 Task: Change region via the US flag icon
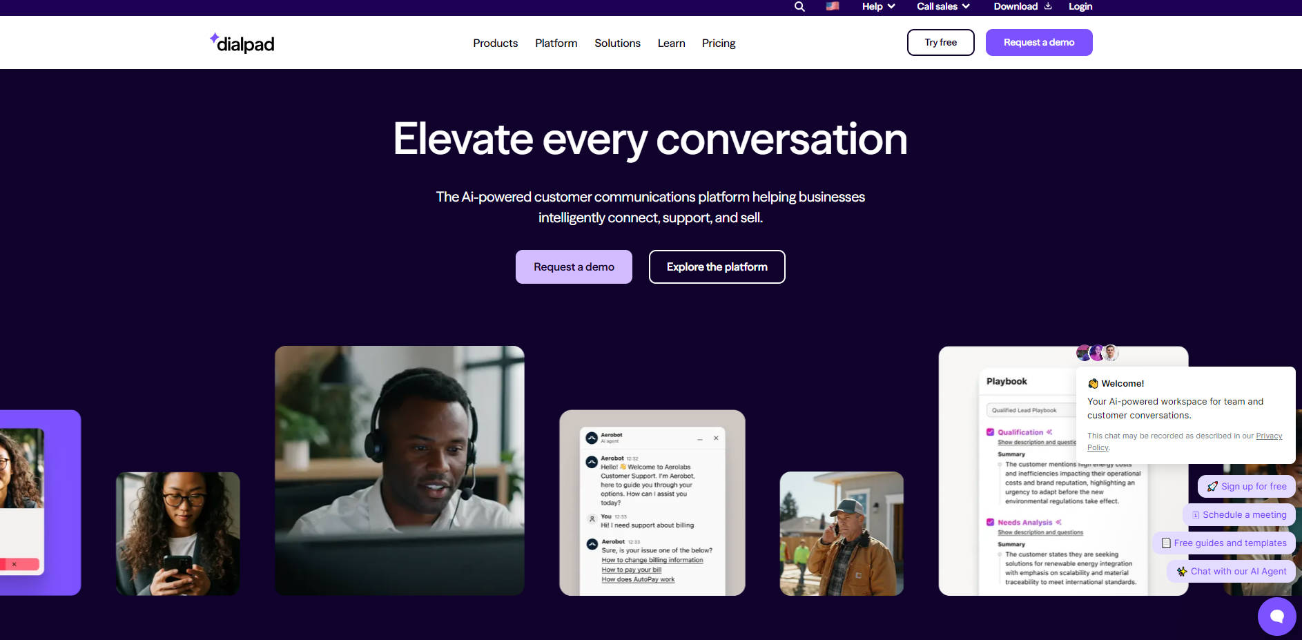point(832,6)
